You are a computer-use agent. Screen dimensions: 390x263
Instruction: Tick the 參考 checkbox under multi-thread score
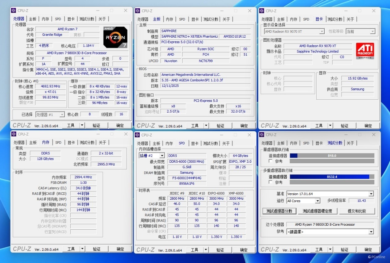coord(270,182)
